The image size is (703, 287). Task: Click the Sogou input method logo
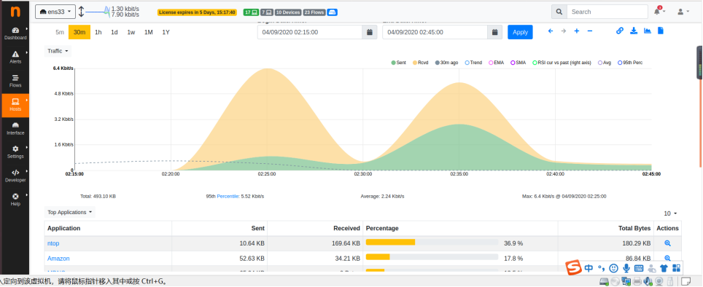coord(572,268)
